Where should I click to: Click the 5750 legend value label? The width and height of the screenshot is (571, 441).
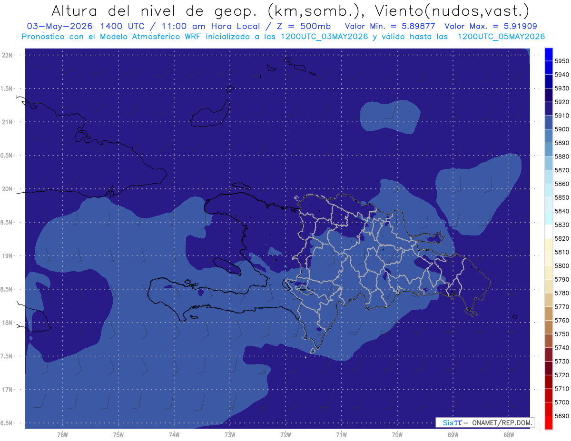[561, 334]
